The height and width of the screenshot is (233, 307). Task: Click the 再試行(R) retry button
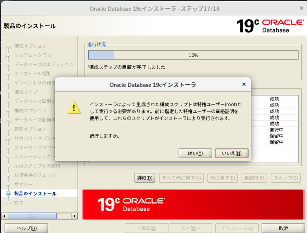[x=254, y=178]
